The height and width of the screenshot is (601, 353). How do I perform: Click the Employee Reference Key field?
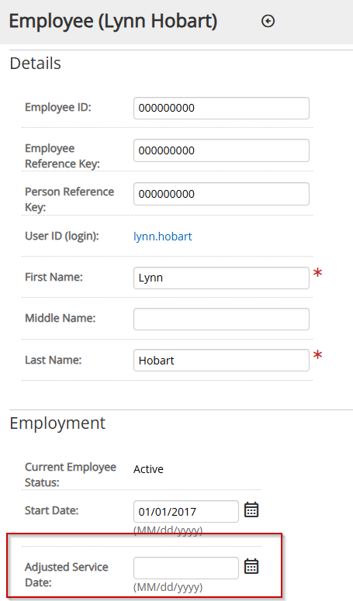tap(221, 150)
